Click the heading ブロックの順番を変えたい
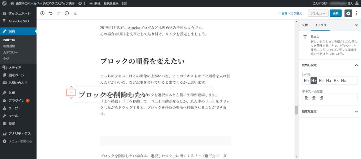The image size is (361, 159). pyautogui.click(x=142, y=62)
